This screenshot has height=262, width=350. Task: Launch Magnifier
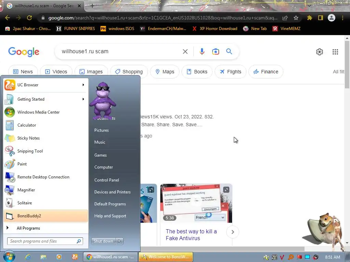coord(46,190)
